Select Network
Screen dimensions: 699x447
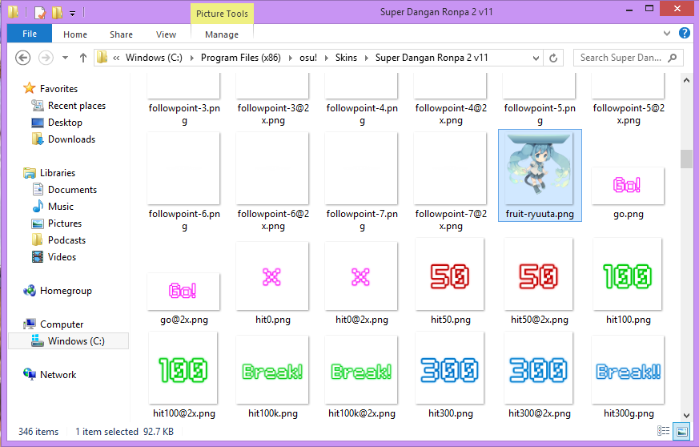[58, 375]
